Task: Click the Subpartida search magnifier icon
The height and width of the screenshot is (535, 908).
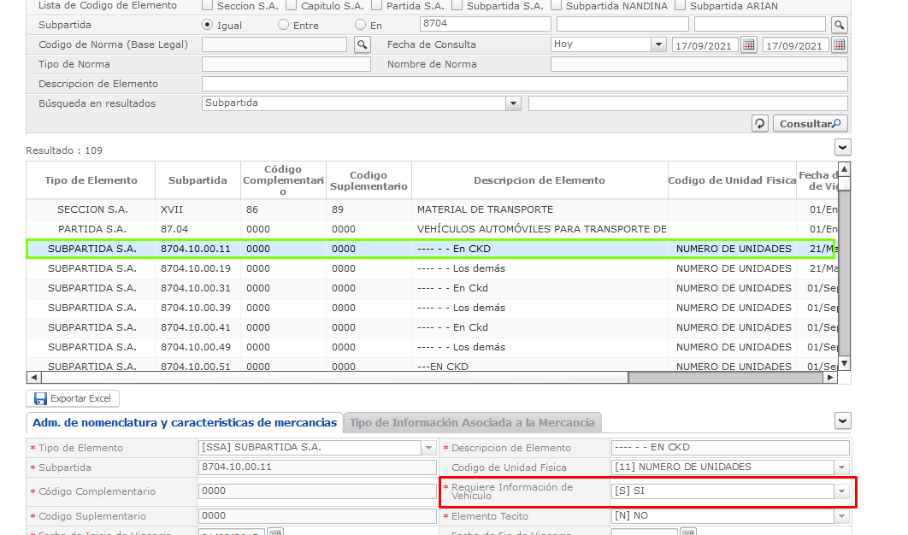Action: pos(839,25)
